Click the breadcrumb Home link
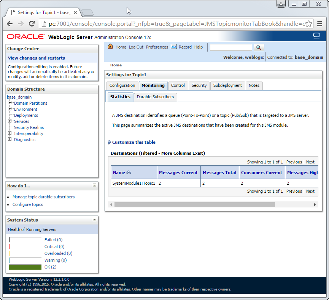 tap(116, 65)
